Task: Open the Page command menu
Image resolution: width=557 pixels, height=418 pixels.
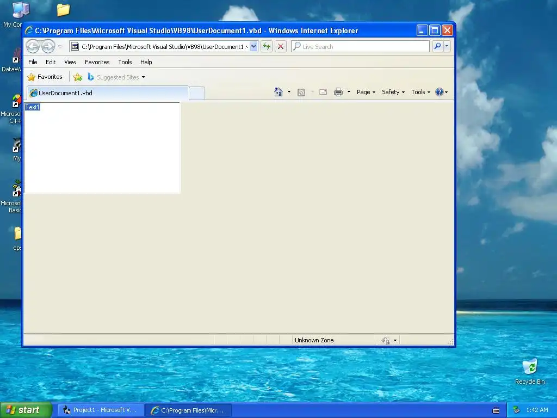Action: point(366,92)
